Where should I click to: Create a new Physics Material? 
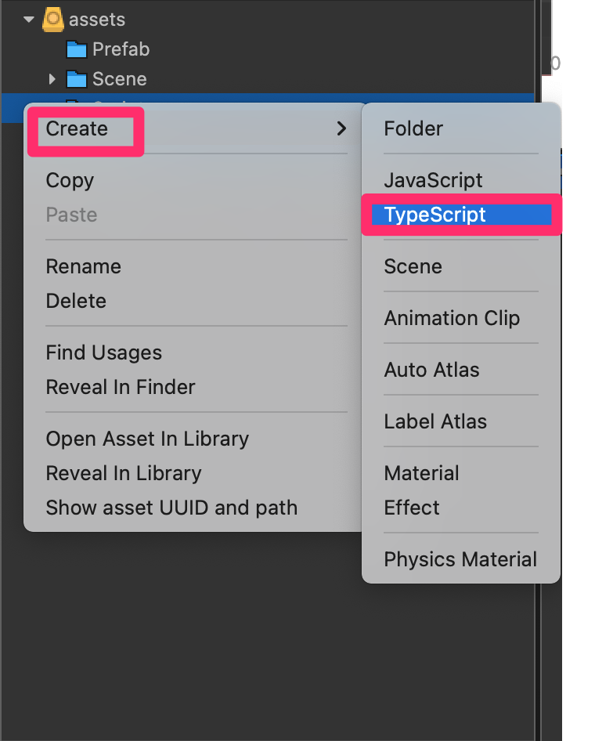(x=460, y=559)
